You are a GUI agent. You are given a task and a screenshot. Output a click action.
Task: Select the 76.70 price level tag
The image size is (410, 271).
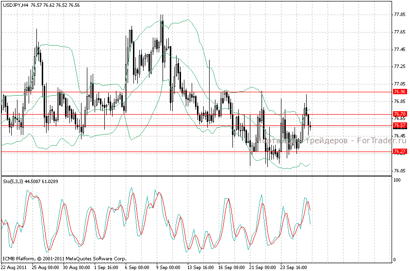click(400, 114)
